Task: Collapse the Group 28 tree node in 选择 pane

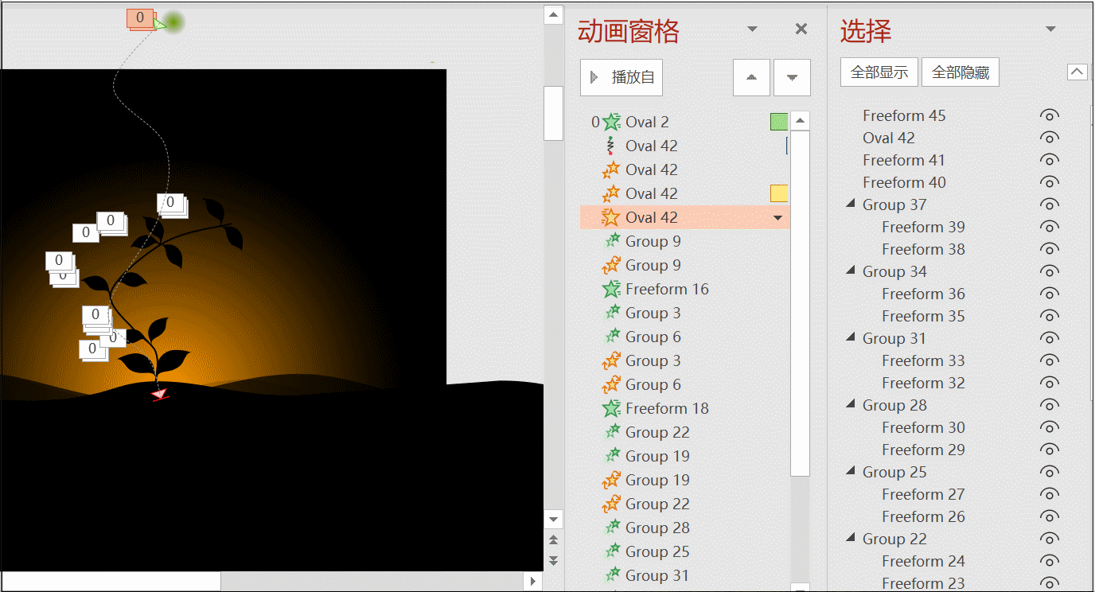Action: (x=851, y=405)
